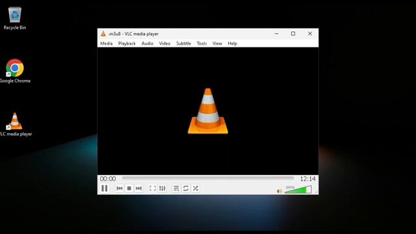Maximize the VLC media player window
The height and width of the screenshot is (234, 416).
[293, 34]
